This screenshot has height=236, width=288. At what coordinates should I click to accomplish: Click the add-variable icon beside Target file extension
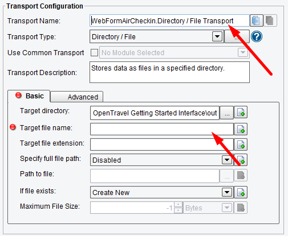click(241, 144)
